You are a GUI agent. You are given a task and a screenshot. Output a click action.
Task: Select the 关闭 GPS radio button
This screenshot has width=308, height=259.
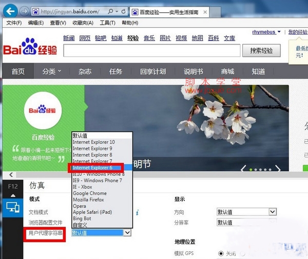pos(221,253)
